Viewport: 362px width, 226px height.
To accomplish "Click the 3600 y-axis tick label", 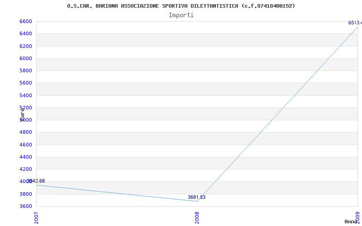I will [x=26, y=206].
